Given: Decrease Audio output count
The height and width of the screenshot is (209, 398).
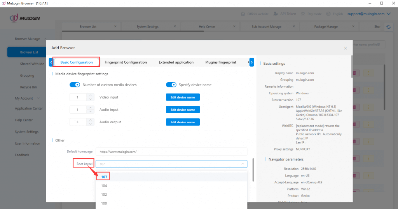Looking at the screenshot, I should [x=90, y=124].
